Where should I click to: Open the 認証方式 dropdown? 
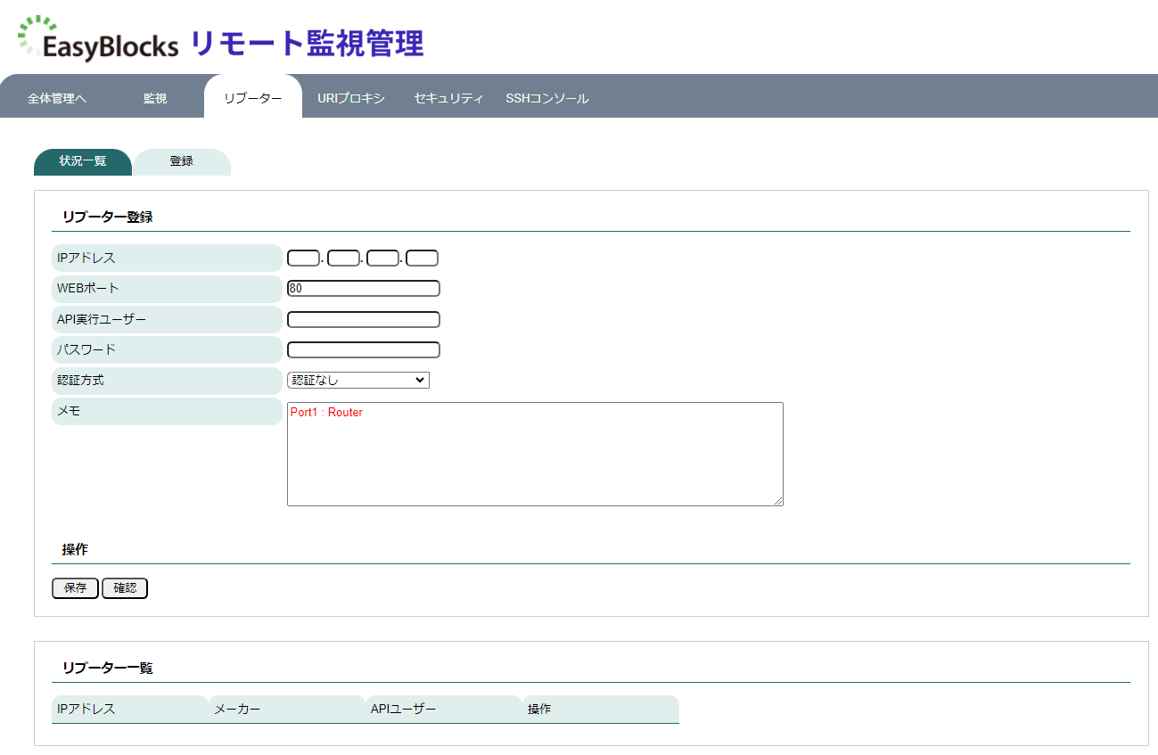click(x=358, y=381)
